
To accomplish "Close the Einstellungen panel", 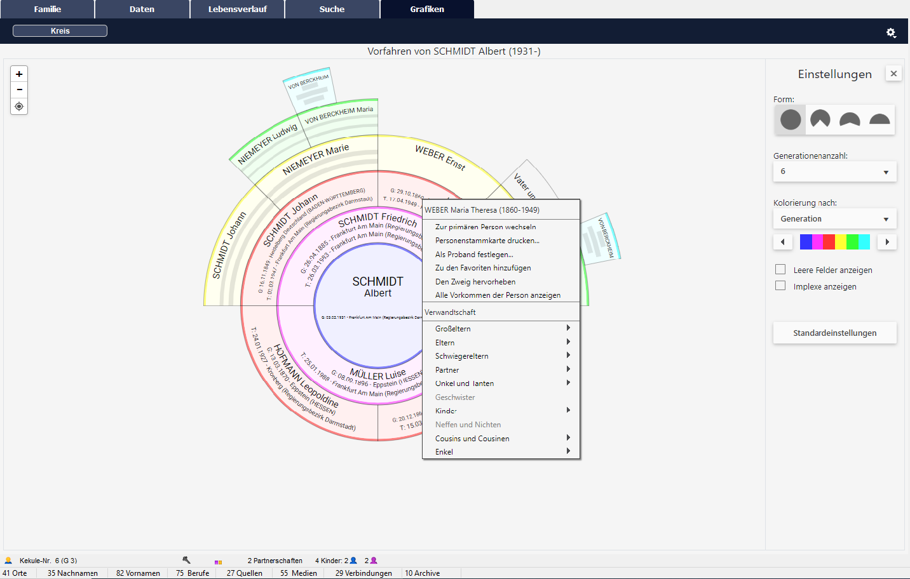I will 893,74.
